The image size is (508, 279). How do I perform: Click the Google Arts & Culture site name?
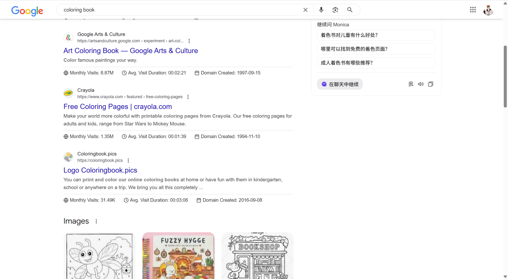pos(101,34)
